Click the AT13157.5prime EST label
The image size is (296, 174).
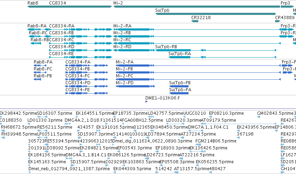click(191, 169)
